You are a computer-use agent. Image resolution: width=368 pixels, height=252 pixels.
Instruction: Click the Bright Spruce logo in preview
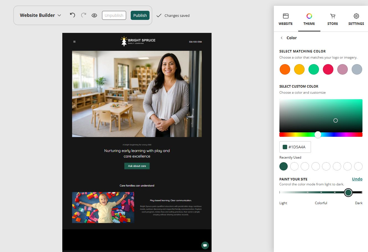tap(138, 41)
